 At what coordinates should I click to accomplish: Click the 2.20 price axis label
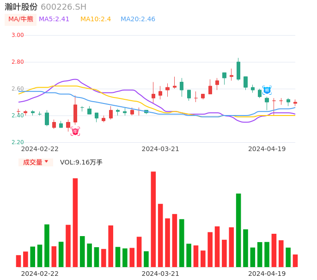click(18, 142)
